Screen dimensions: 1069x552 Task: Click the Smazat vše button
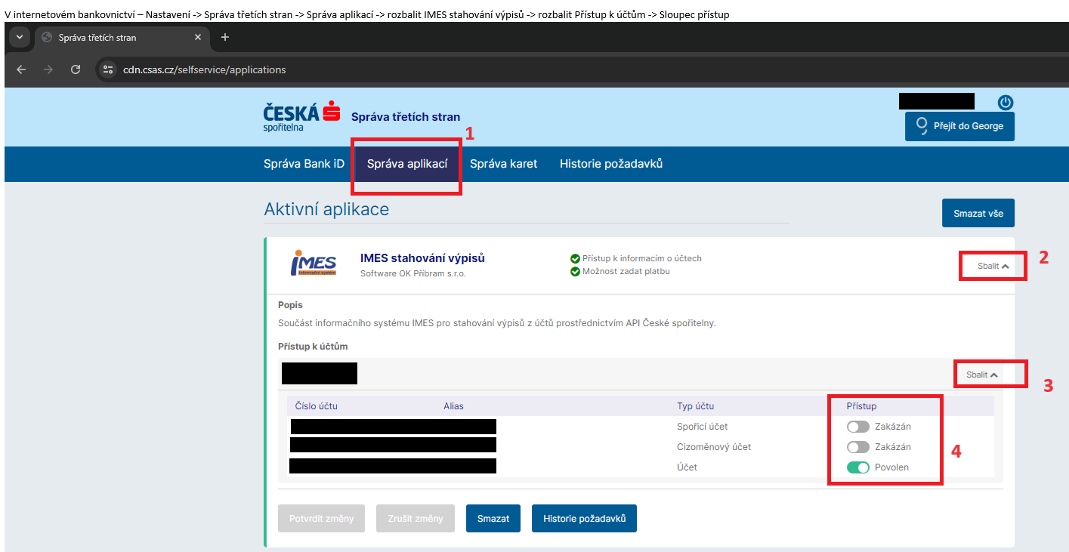tap(978, 213)
